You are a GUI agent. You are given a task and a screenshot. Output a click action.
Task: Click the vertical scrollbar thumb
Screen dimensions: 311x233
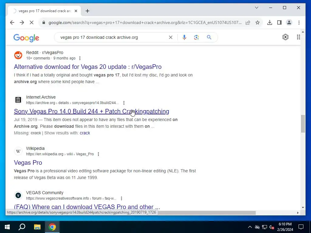[303, 124]
